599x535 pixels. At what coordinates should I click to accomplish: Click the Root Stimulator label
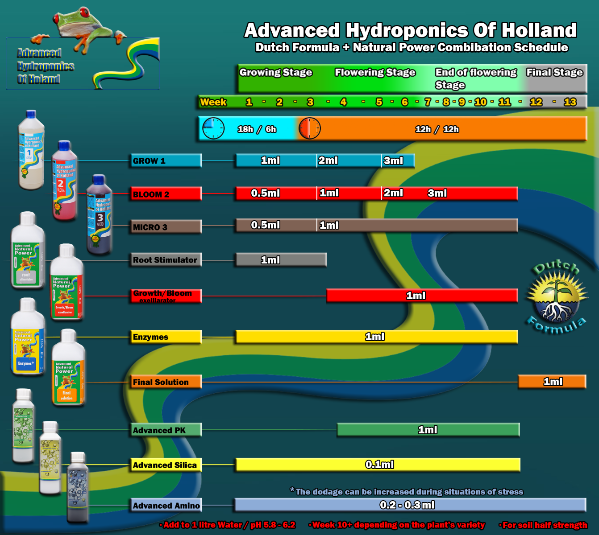166,260
